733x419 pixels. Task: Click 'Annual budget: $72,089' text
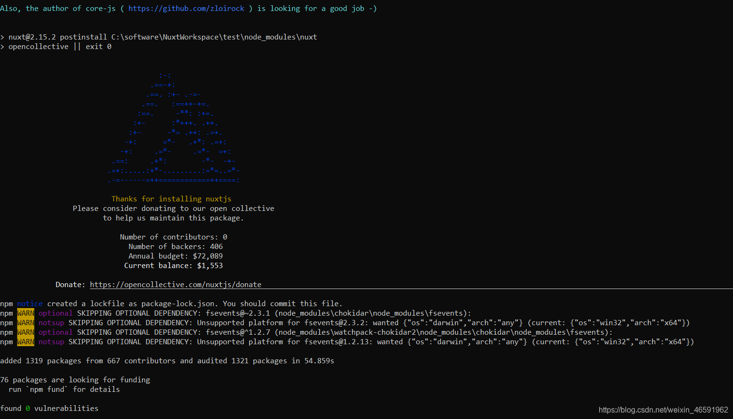point(176,256)
